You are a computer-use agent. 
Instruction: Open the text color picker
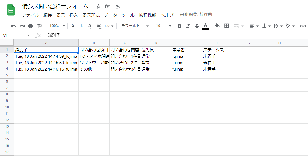tap(205, 26)
